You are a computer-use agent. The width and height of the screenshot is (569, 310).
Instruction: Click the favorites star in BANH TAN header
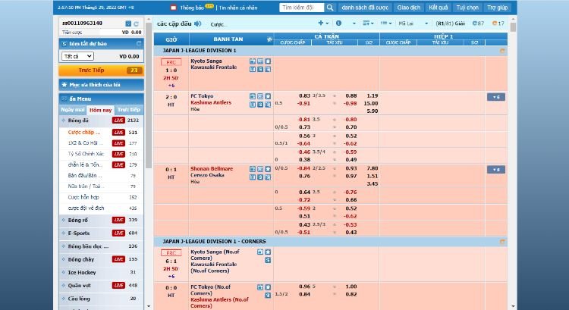[x=269, y=38]
